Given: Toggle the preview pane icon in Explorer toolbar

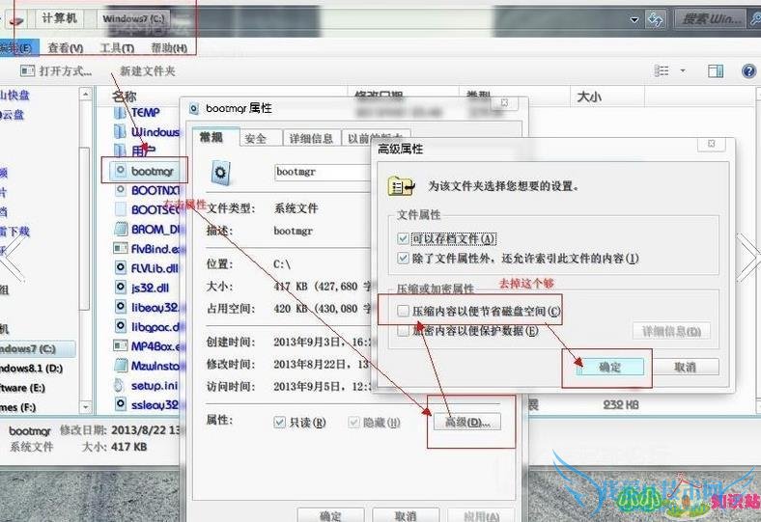Looking at the screenshot, I should (716, 71).
